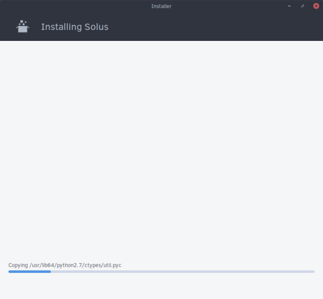Click the 'Copying /usr/lib64/python2.7/ctypes/util.pyc' status text
323x299 pixels.
point(65,265)
